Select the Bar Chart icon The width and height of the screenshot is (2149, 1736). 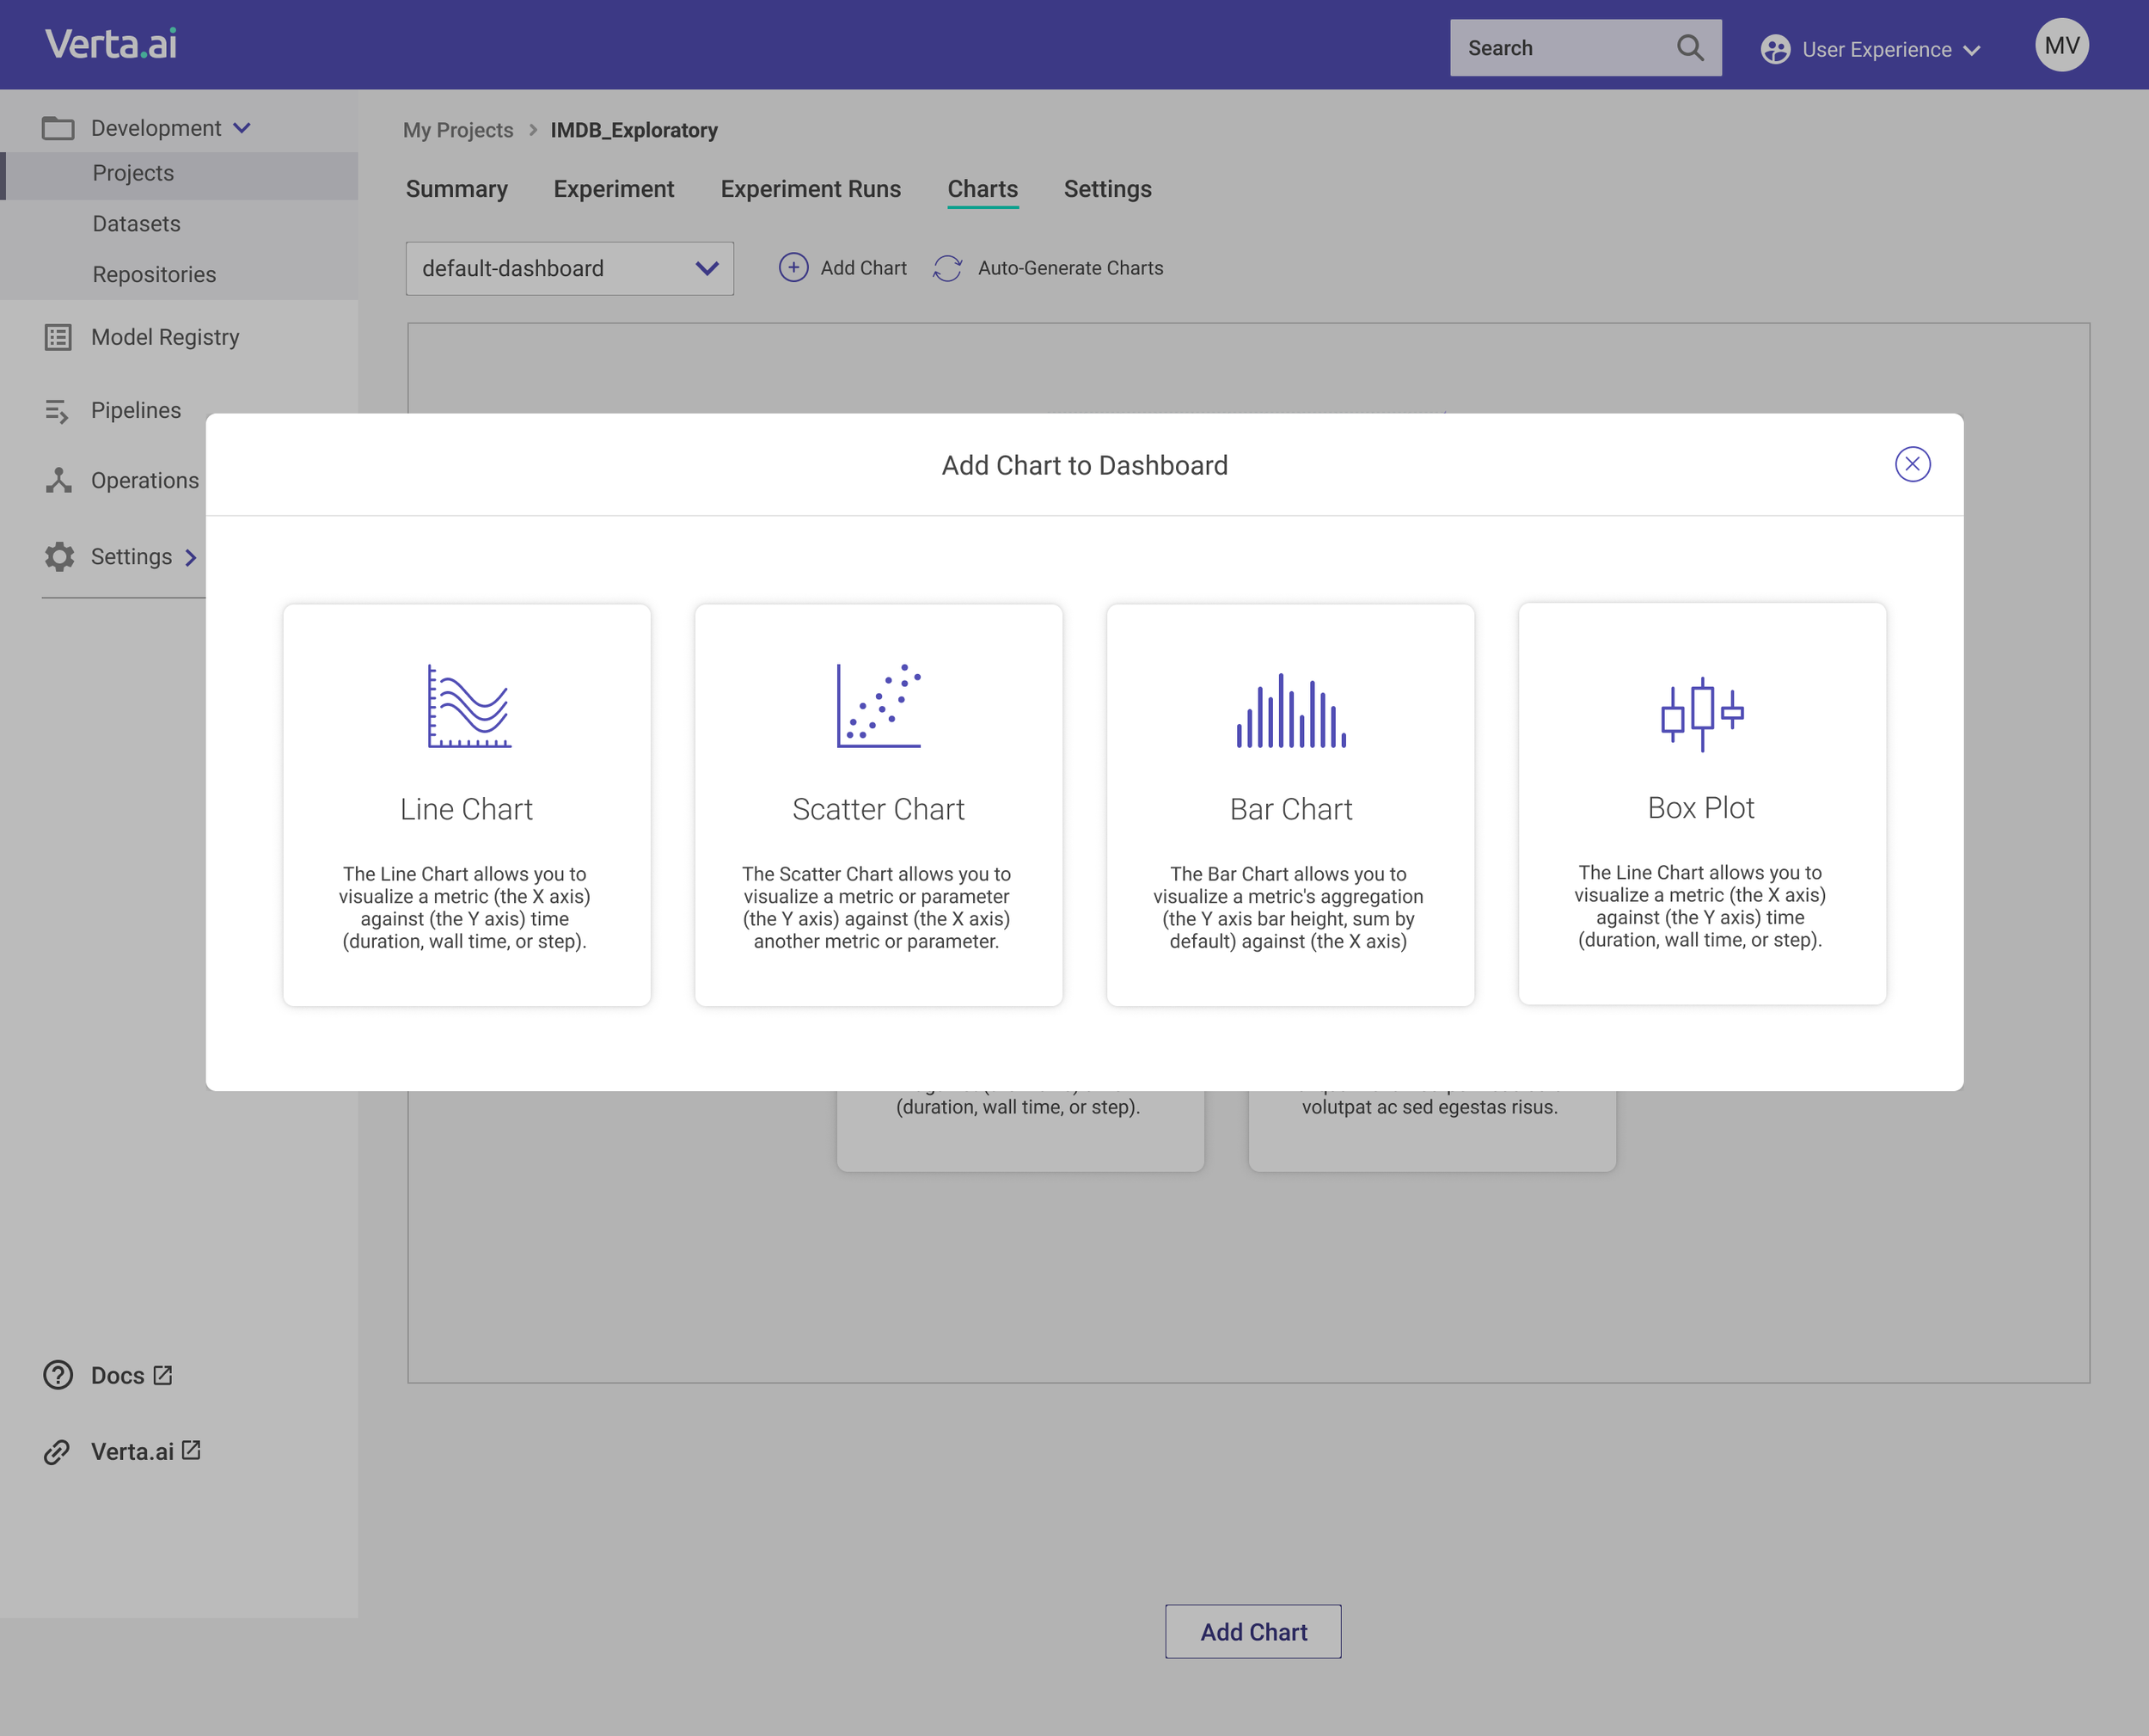[x=1290, y=710]
